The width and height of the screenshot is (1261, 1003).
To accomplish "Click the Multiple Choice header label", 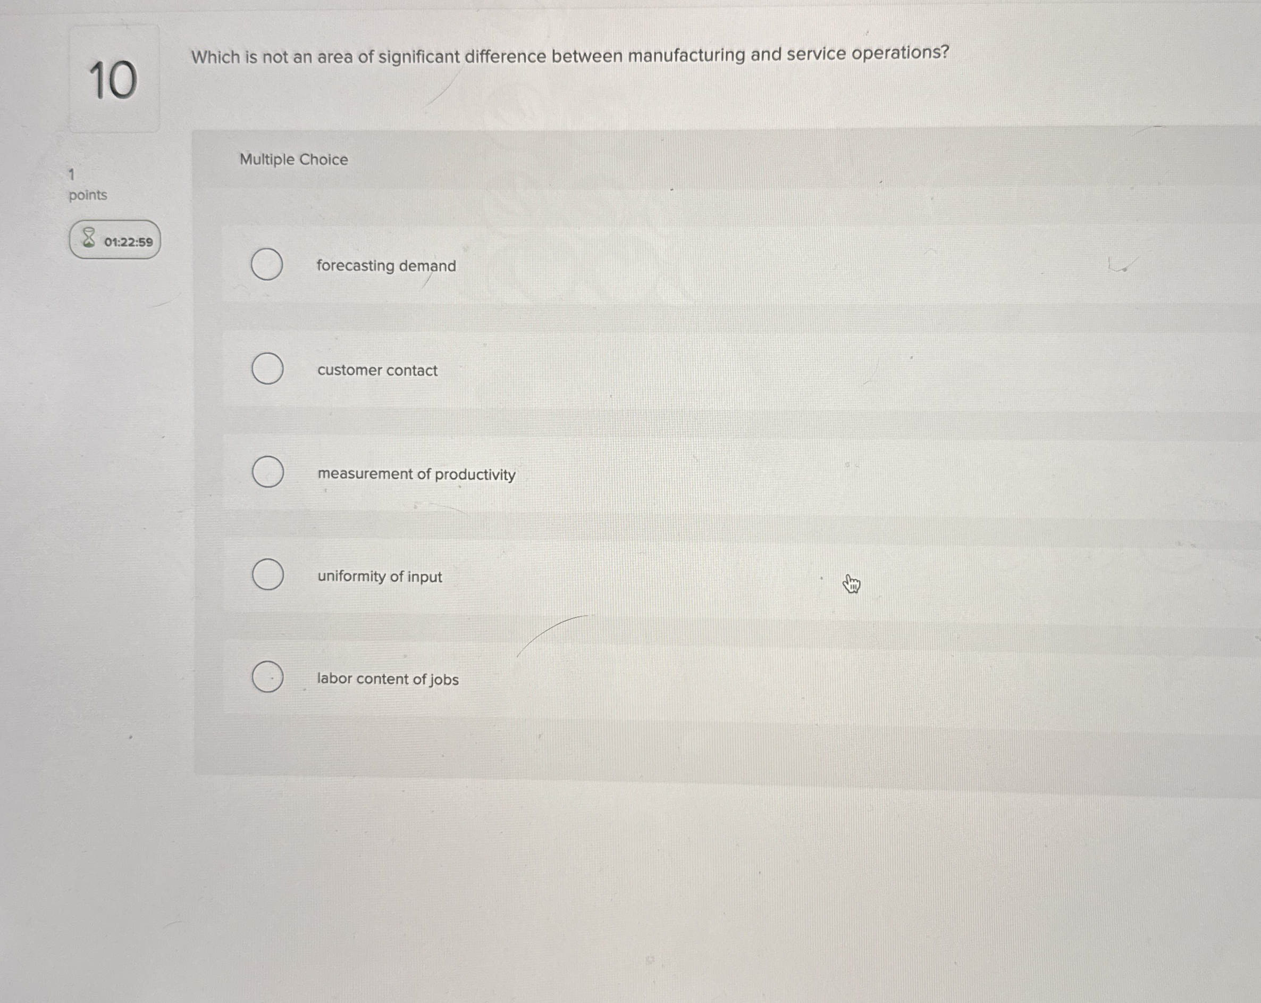I will (x=294, y=159).
